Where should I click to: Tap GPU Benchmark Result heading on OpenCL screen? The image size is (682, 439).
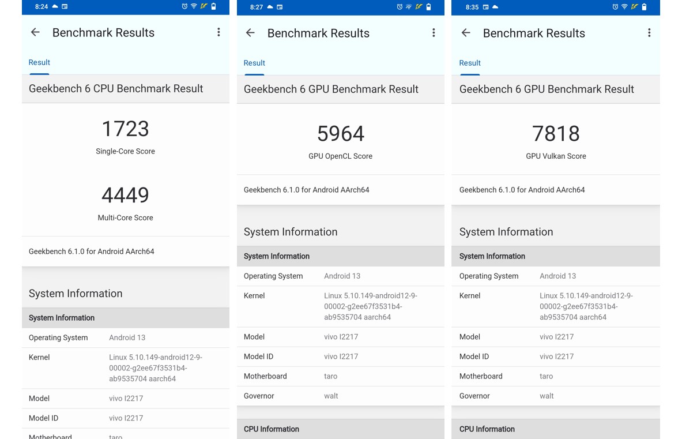point(331,89)
